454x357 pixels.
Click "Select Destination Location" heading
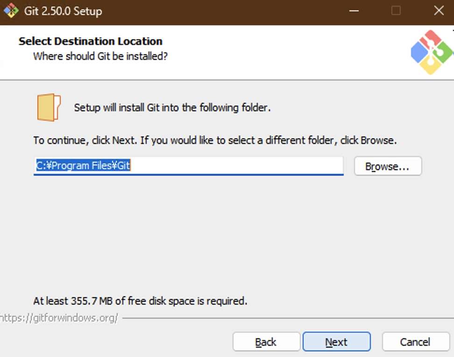(90, 41)
